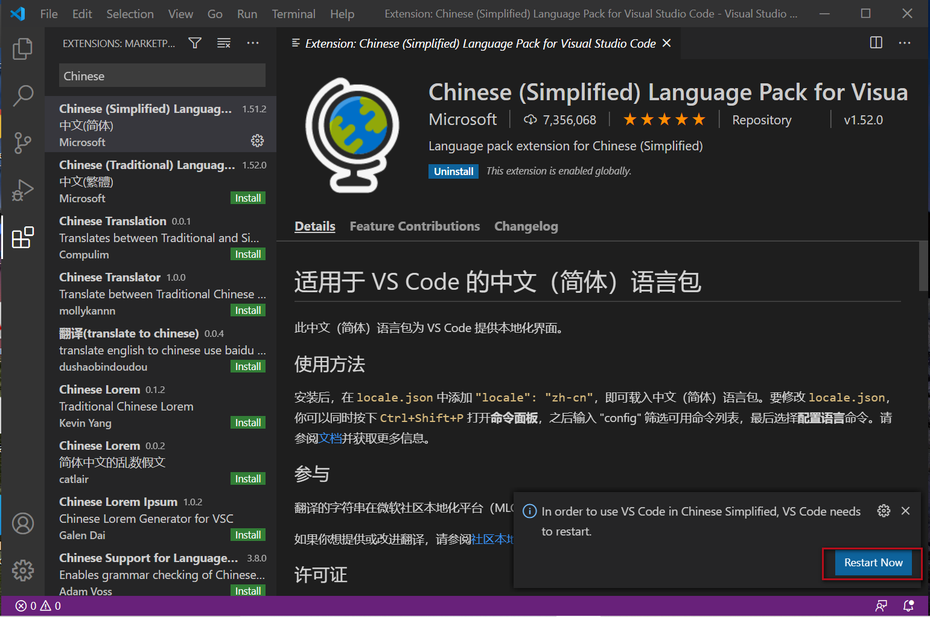Open the Manage gear in activity bar
Screen dimensions: 930x617
[23, 570]
